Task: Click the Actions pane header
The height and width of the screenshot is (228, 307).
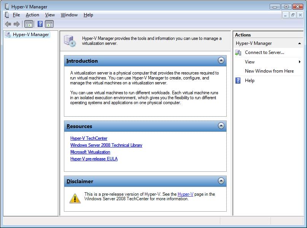Action: point(268,35)
